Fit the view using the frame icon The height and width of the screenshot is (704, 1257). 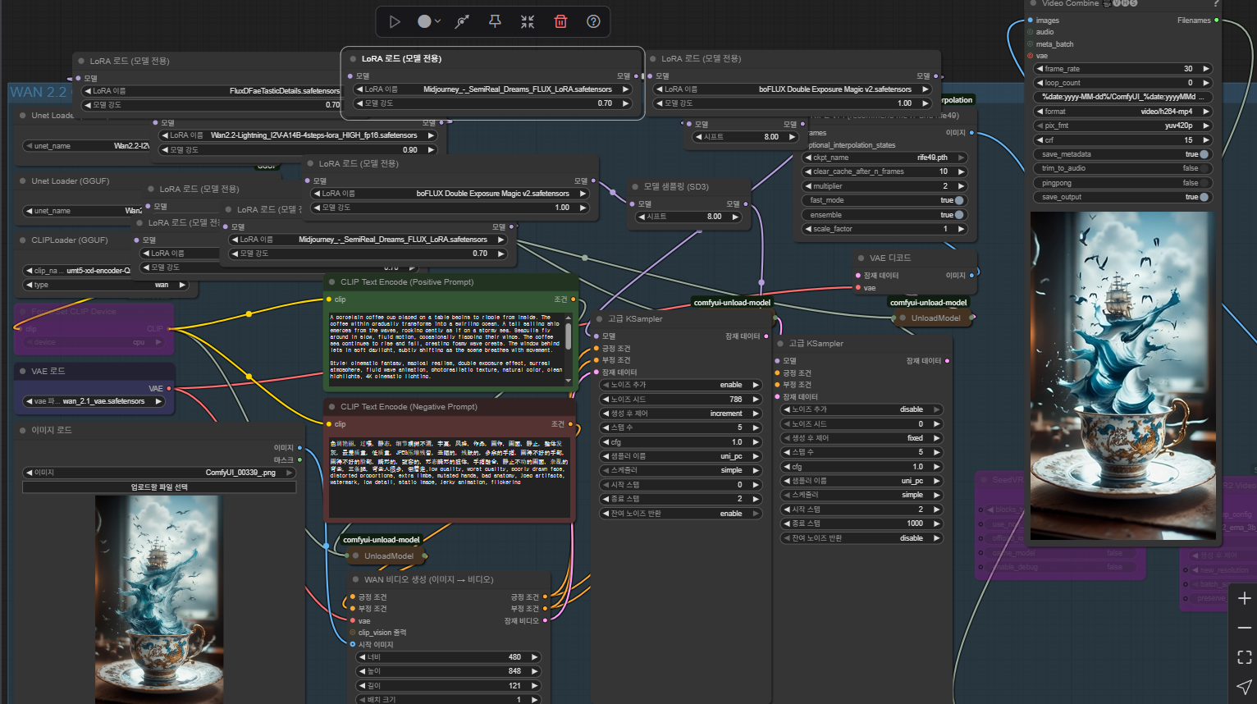click(x=1244, y=657)
